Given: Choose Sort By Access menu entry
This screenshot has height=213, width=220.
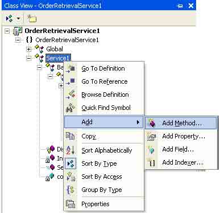Looking at the screenshot, I should pos(104,177).
